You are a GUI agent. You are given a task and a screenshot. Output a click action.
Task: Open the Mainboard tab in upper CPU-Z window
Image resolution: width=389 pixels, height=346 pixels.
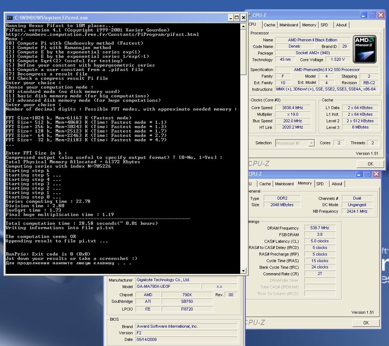point(289,25)
